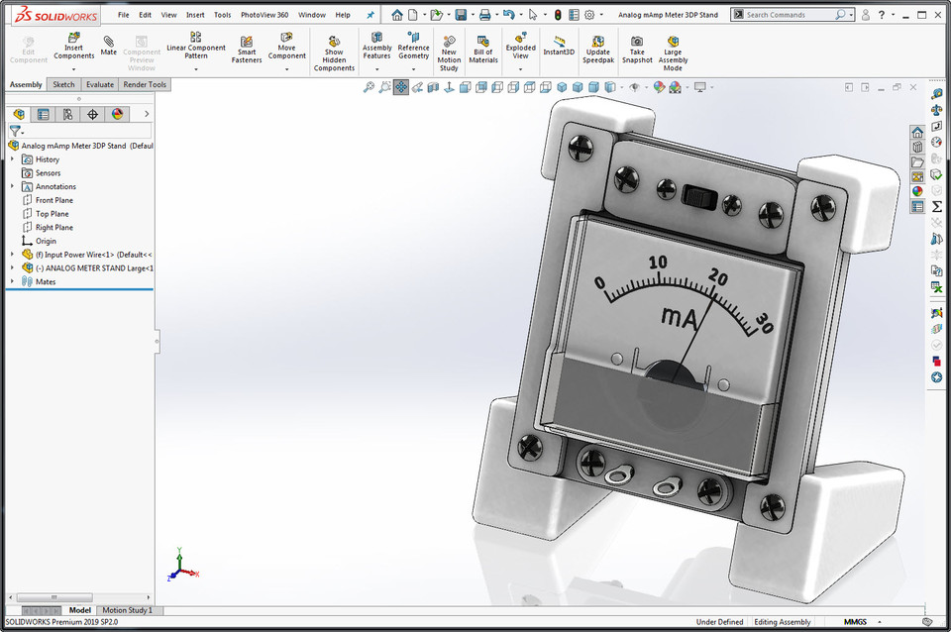Select the Mate tool
Image resolution: width=951 pixels, height=632 pixels.
point(108,40)
